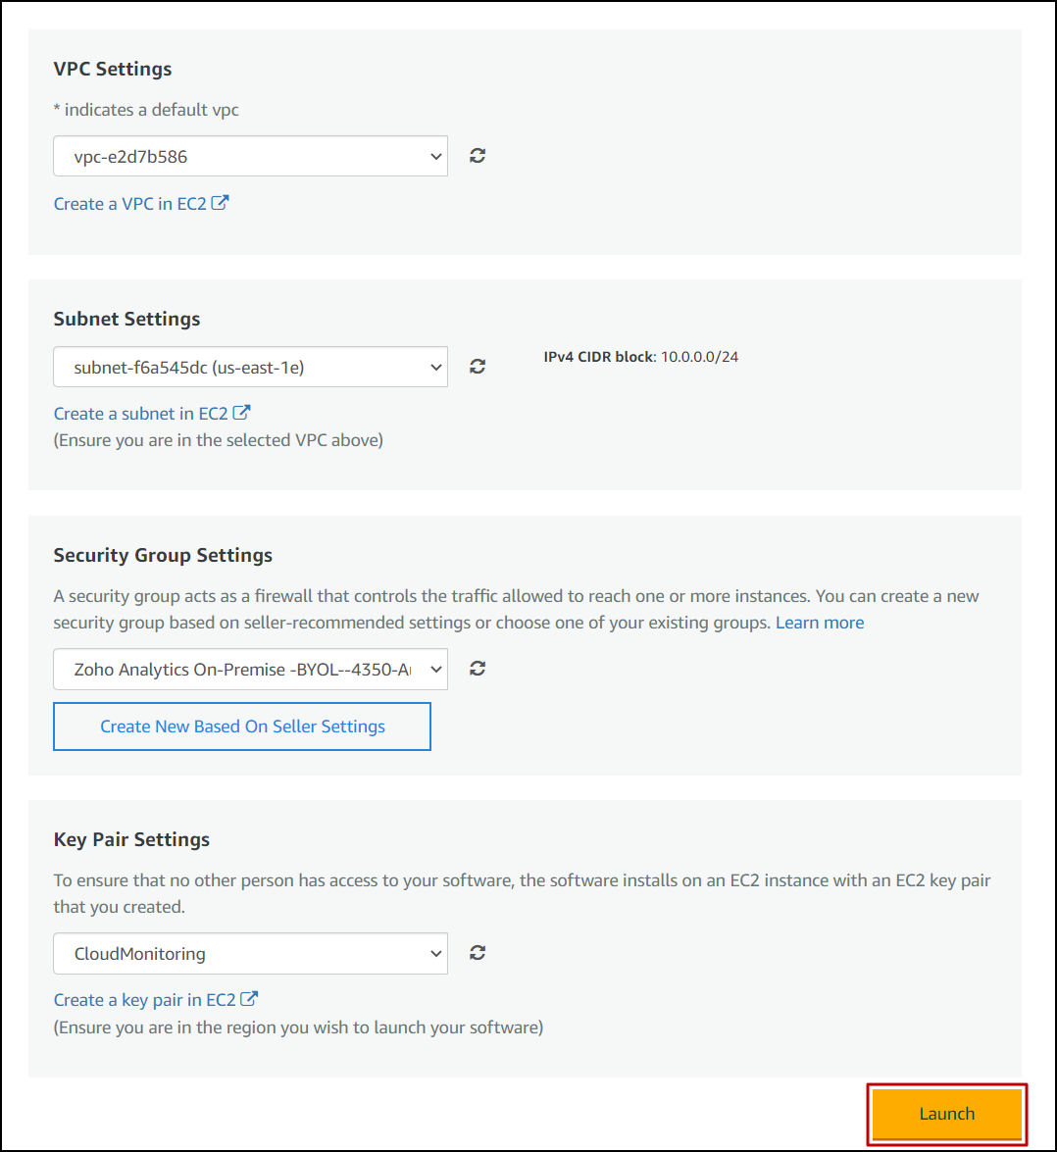
Task: Open the VPC dropdown showing vpc-e2d7b586
Action: tap(250, 156)
